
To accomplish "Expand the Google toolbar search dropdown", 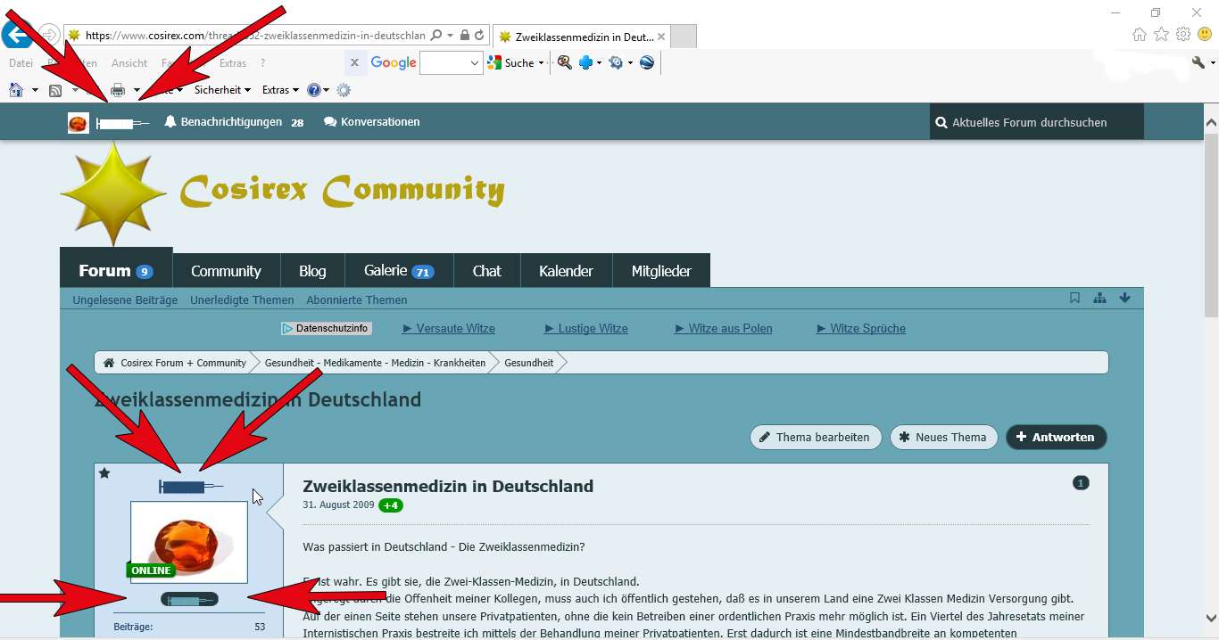I will [x=475, y=63].
